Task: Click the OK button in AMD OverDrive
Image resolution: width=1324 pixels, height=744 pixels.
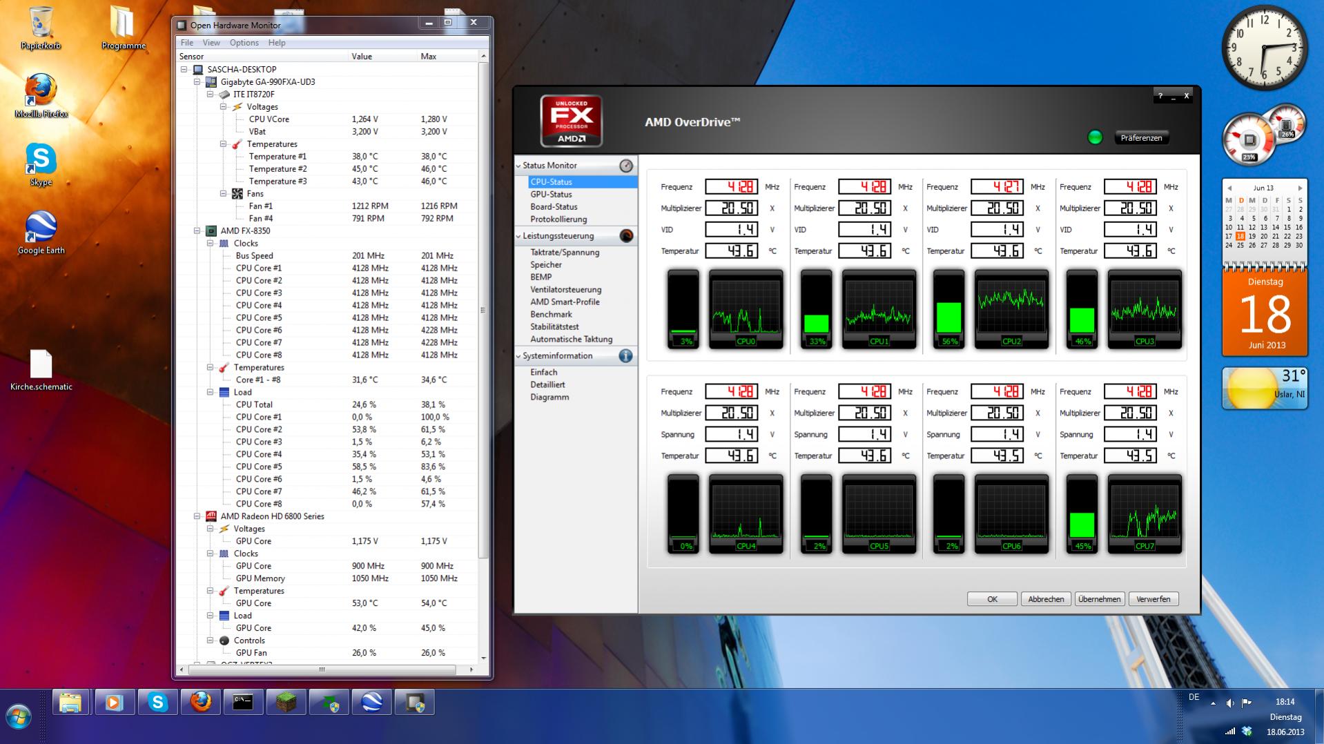Action: pyautogui.click(x=992, y=599)
